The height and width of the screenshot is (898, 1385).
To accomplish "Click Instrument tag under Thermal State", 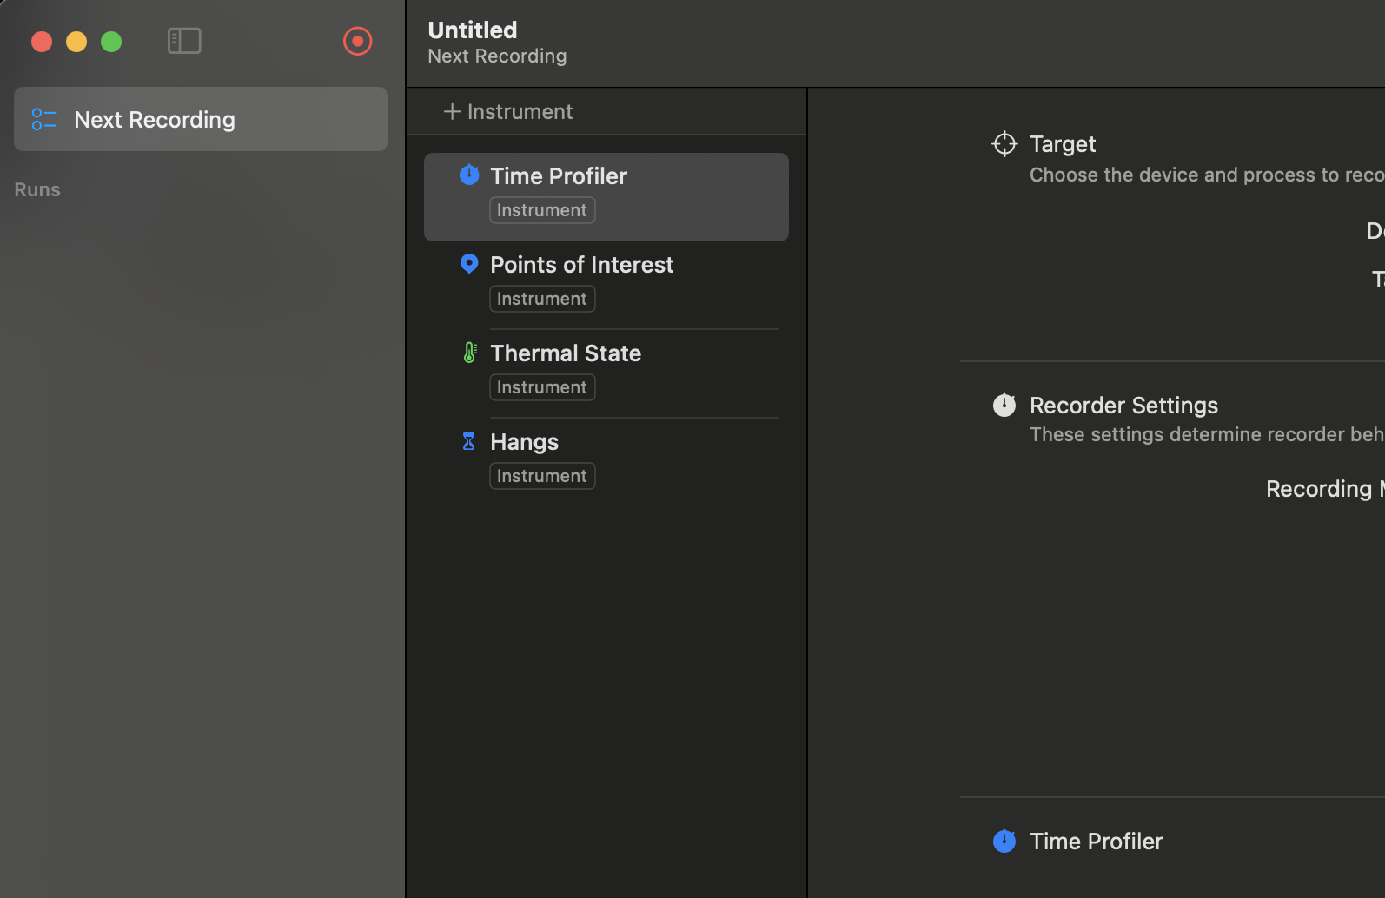I will pos(542,387).
